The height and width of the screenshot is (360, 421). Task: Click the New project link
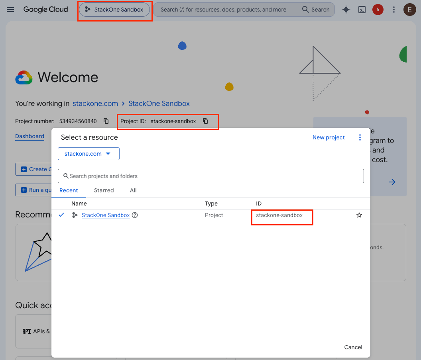(x=329, y=137)
